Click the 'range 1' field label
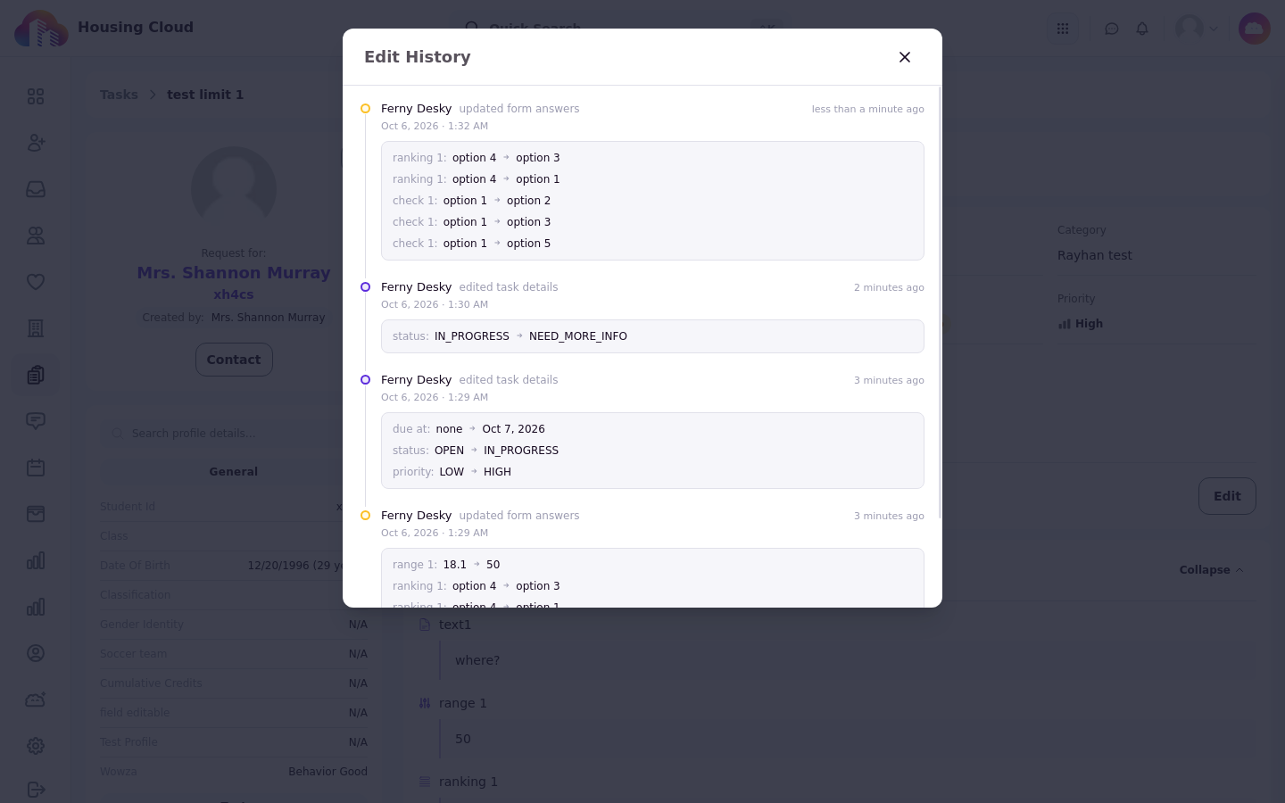 point(463,703)
